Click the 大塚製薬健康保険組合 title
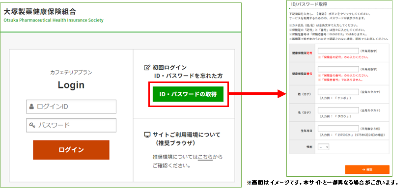Viewport: 417px width, 190px height. pos(40,11)
